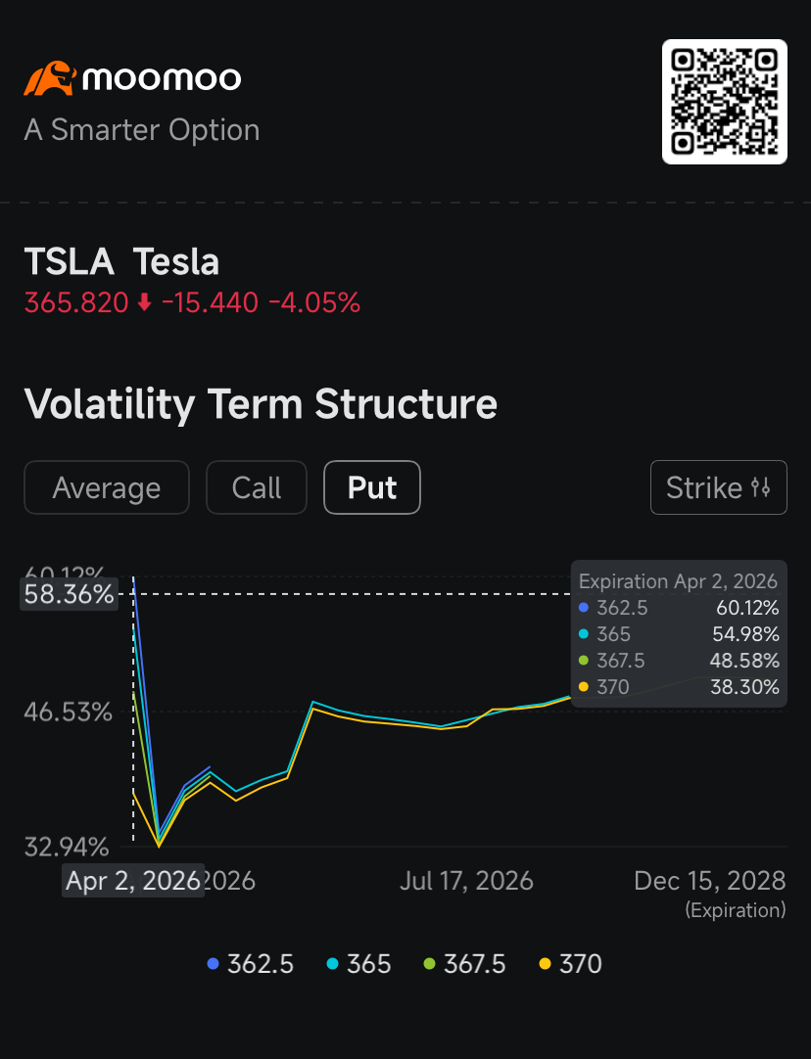This screenshot has width=811, height=1059.
Task: Click the 362.5 row in tooltip
Action: [x=679, y=608]
